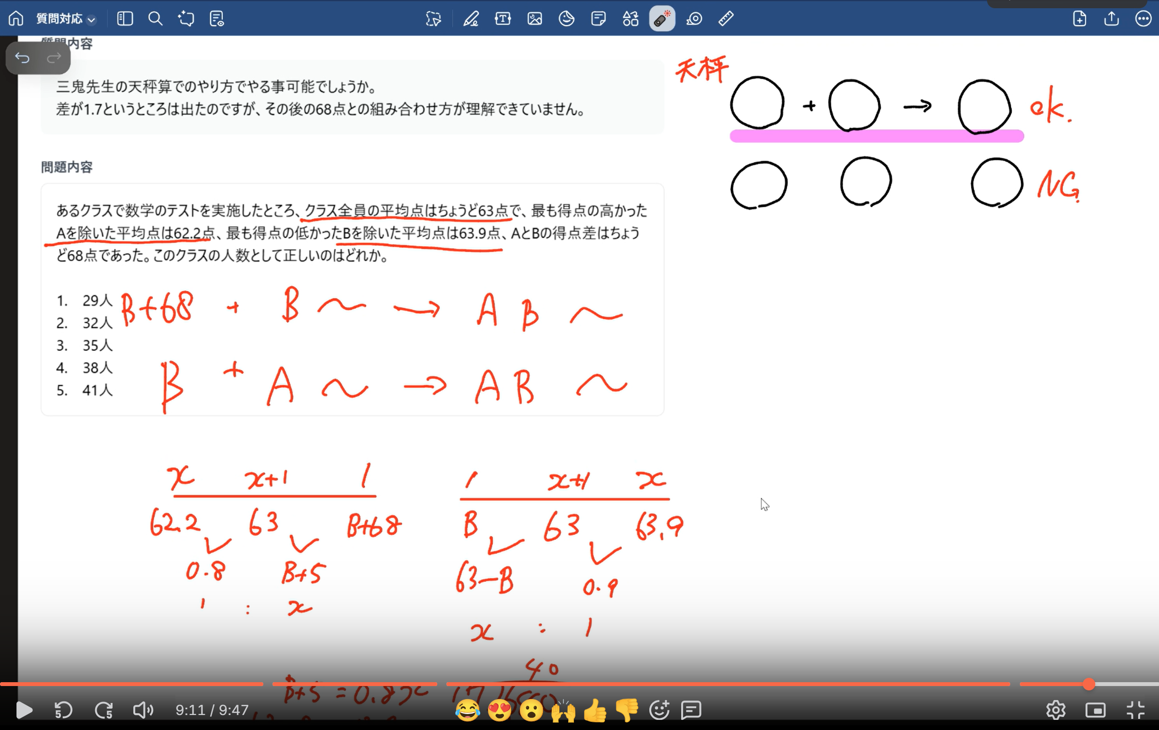Click the home icon
Viewport: 1159px width, 730px height.
click(x=16, y=19)
